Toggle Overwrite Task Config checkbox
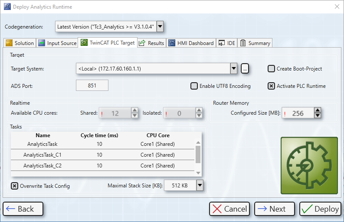Image resolution: width=344 pixels, height=222 pixels. (14, 186)
